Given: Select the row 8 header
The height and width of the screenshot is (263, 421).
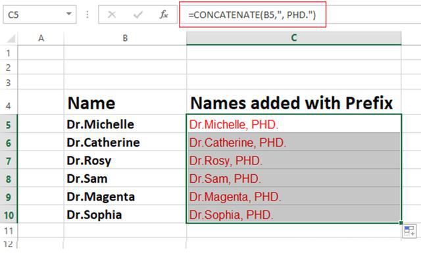Looking at the screenshot, I should pyautogui.click(x=9, y=178).
